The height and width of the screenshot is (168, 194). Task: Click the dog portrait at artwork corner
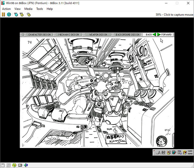pyautogui.click(x=162, y=141)
